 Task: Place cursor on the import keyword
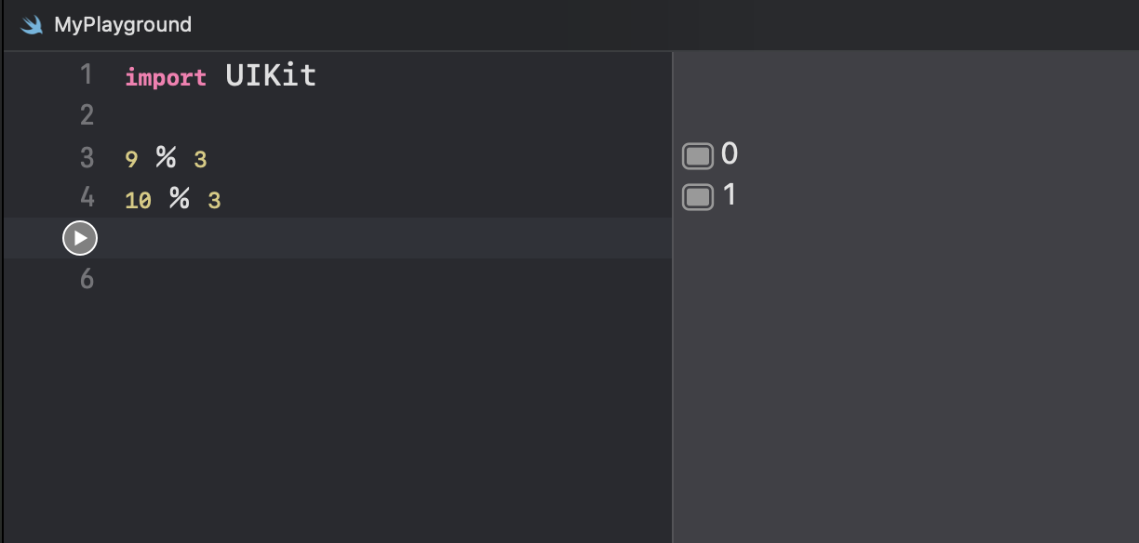coord(166,77)
